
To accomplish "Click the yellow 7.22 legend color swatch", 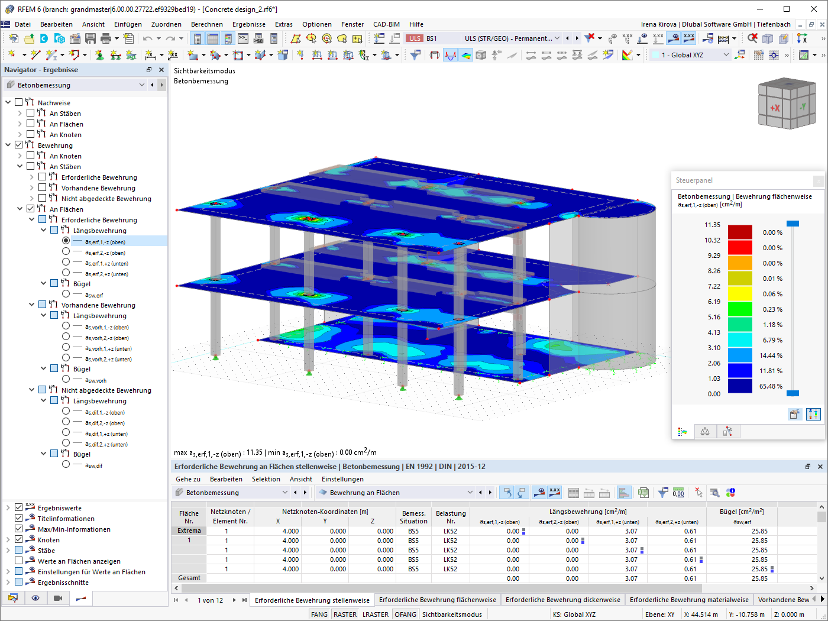I will (x=740, y=293).
